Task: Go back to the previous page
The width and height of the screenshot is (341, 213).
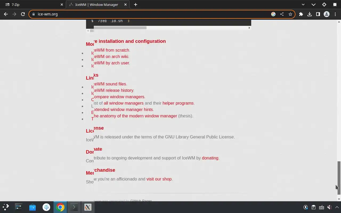Action: click(6, 14)
